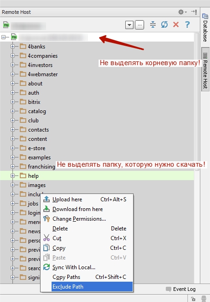Select the e-store folder
The image size is (210, 302).
pyautogui.click(x=37, y=148)
